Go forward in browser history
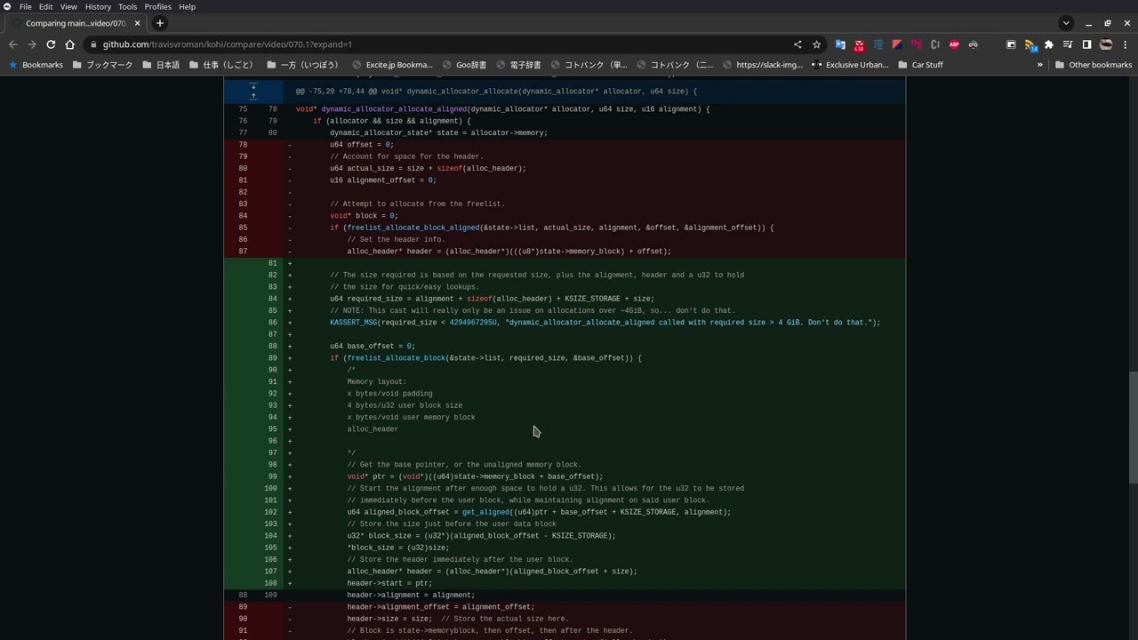The height and width of the screenshot is (640, 1138). click(x=32, y=44)
